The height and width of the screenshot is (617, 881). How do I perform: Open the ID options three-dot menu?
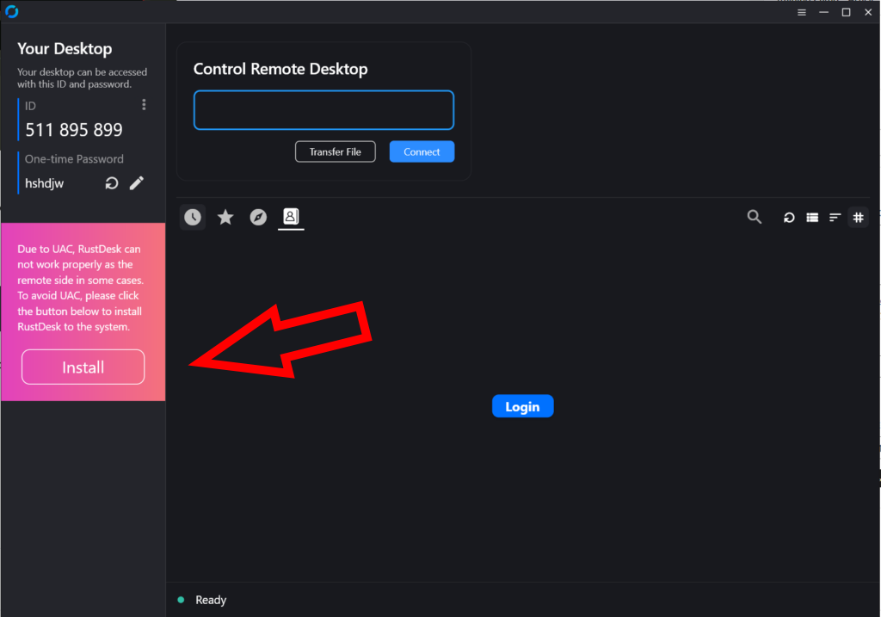coord(144,105)
